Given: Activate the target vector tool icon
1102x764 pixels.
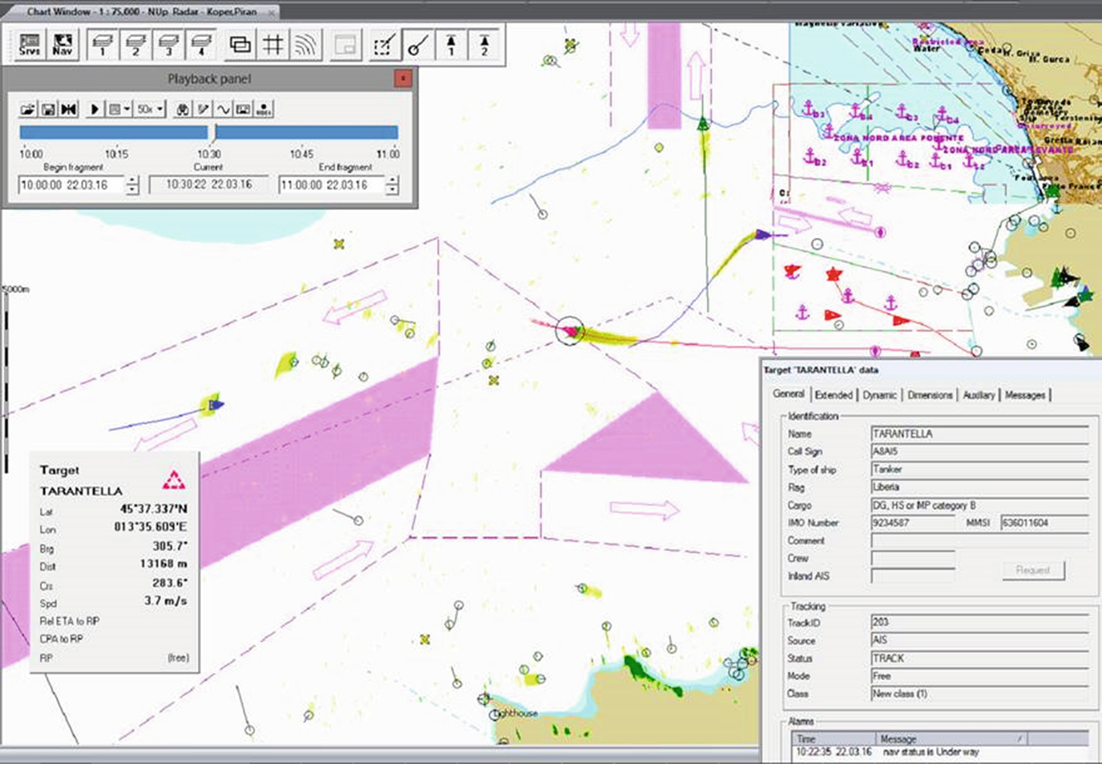Looking at the screenshot, I should point(417,44).
